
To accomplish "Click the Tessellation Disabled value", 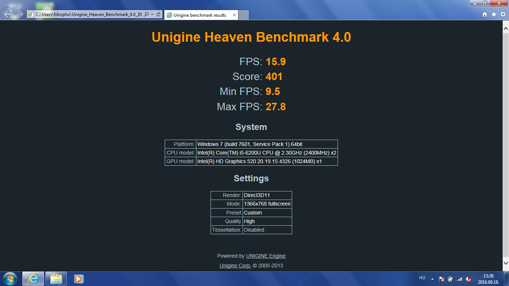I will (267, 230).
